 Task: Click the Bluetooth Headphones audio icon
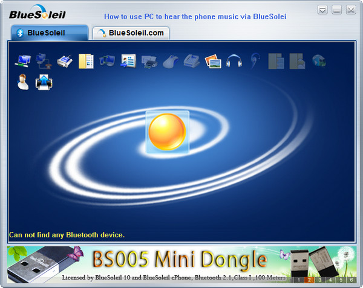point(234,60)
